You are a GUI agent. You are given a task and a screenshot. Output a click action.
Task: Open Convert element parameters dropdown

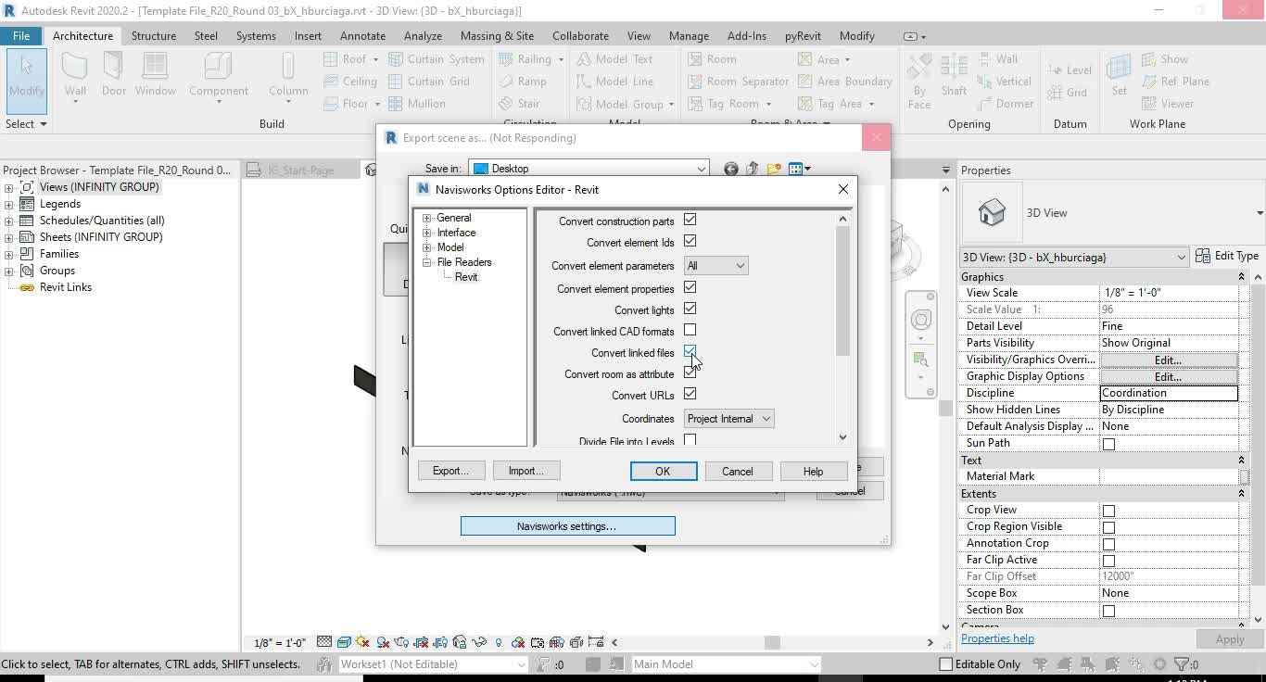click(x=715, y=266)
